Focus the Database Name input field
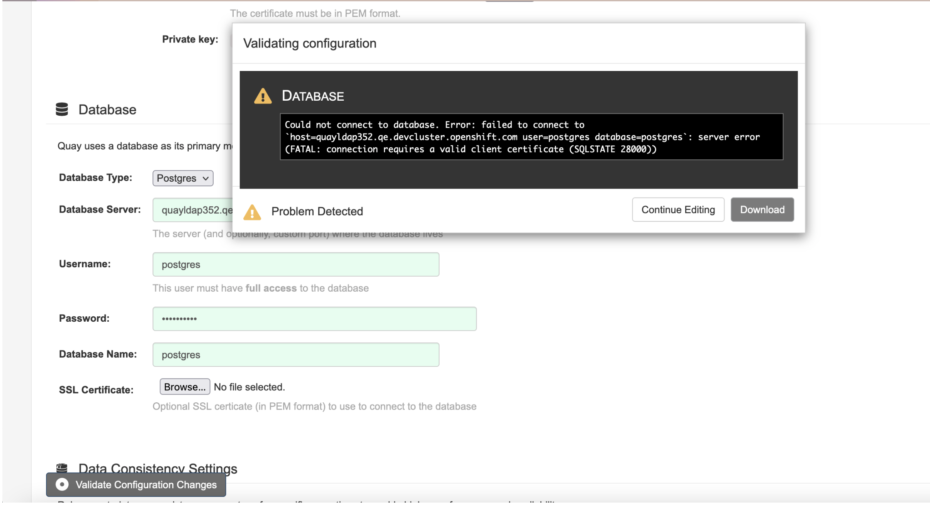Image resolution: width=930 pixels, height=513 pixels. (296, 354)
